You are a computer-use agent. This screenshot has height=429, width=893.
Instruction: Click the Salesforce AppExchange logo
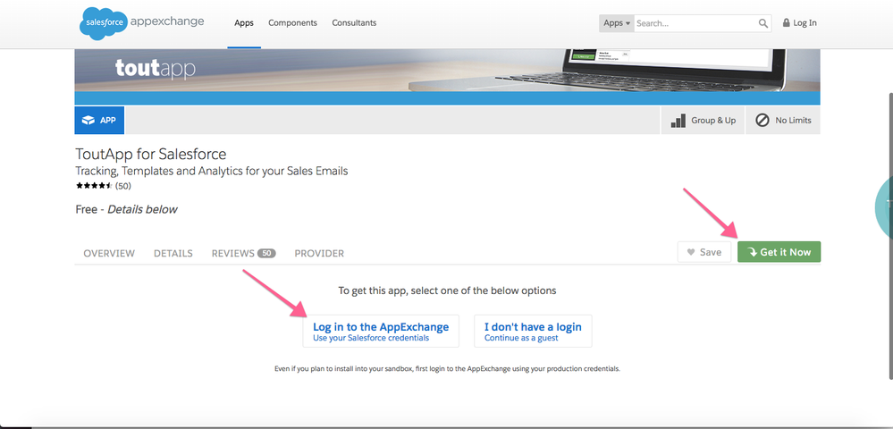click(142, 22)
